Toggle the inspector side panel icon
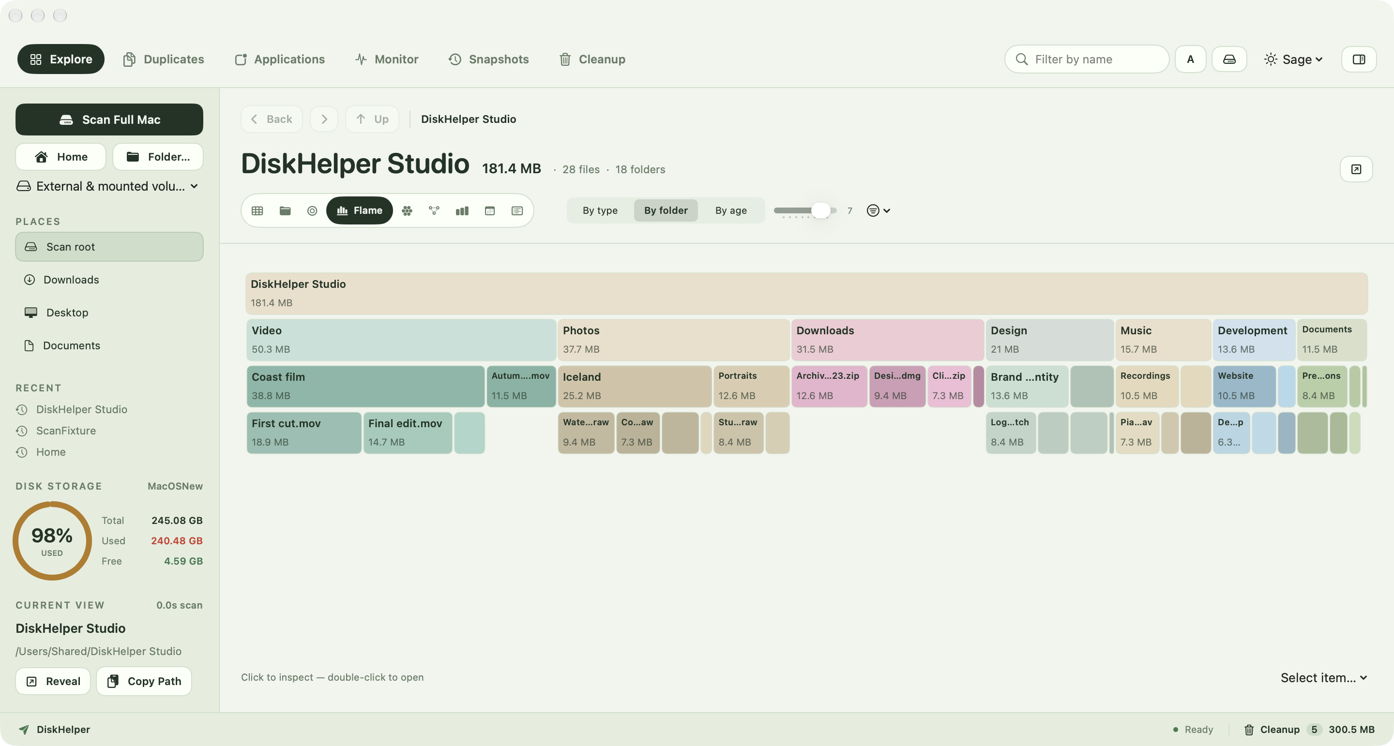 pos(1359,59)
